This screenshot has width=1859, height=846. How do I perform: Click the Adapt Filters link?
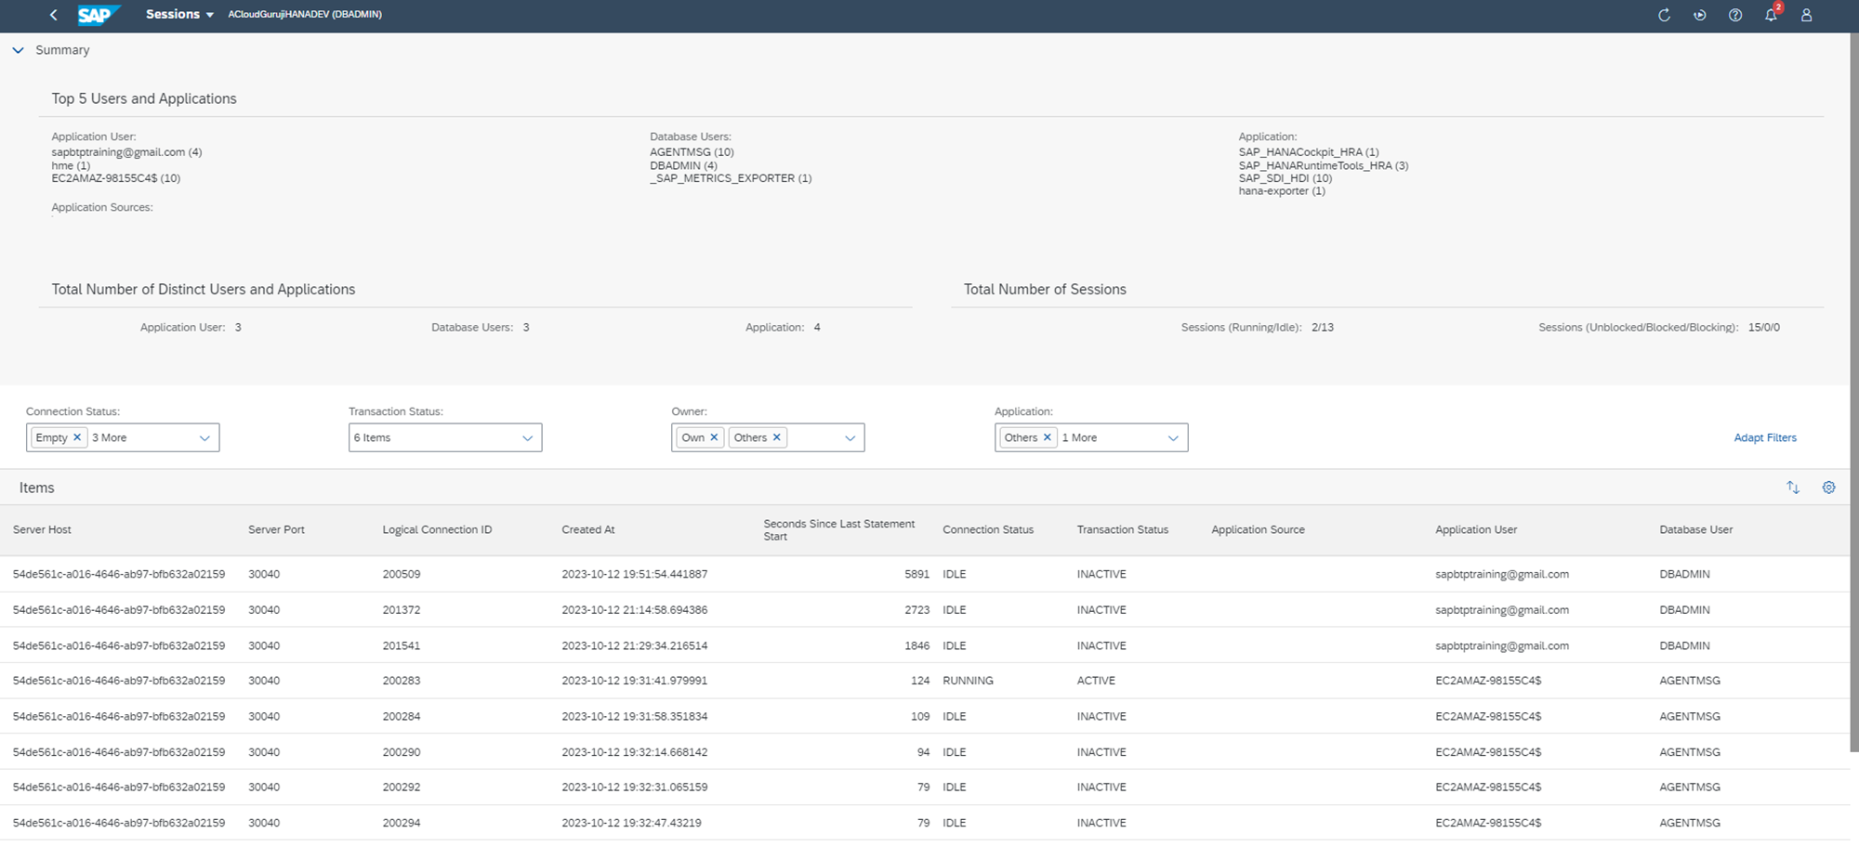(1764, 437)
